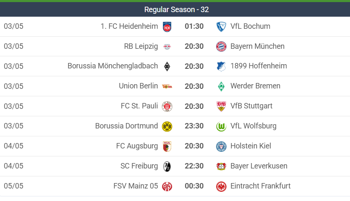Click the Regular Season - 32 header
Screen dimensions: 350x201
coord(176,10)
